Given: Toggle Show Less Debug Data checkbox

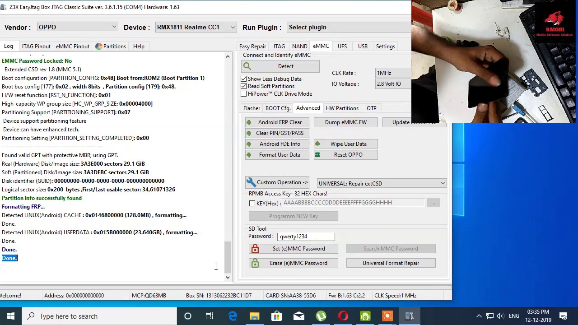Looking at the screenshot, I should (x=244, y=79).
